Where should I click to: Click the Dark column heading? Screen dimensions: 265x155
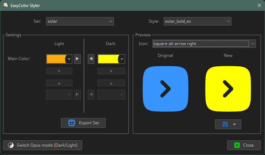111,44
